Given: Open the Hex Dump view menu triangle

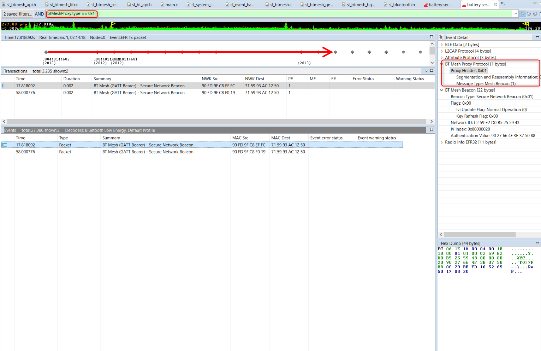Looking at the screenshot, I should (537, 243).
